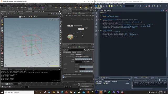The width and height of the screenshot is (168, 94).
Task: Open the Layout menu in network editor
Action: click(x=83, y=16)
